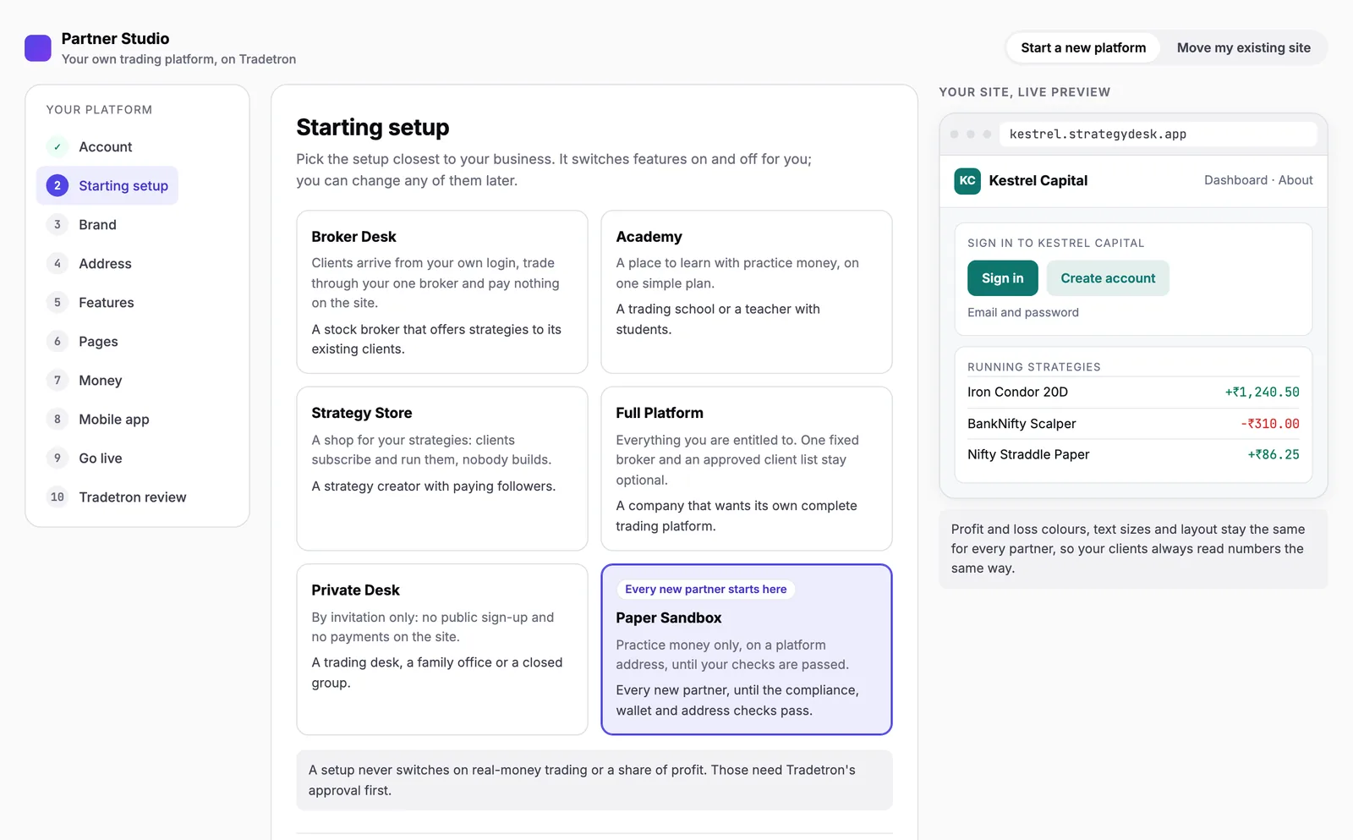1353x840 pixels.
Task: Click the Email and password text
Action: coord(1023,313)
